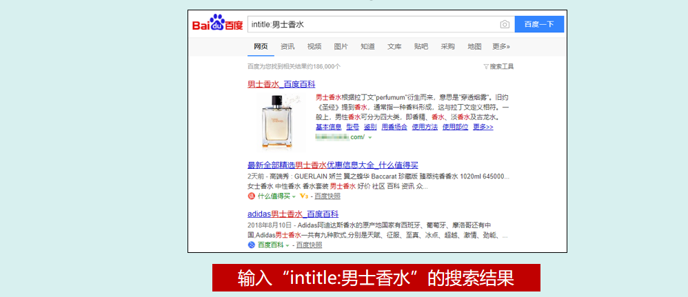Screen dimensions: 688x297
Task: Open the 使用部位 sublink
Action: pos(455,127)
